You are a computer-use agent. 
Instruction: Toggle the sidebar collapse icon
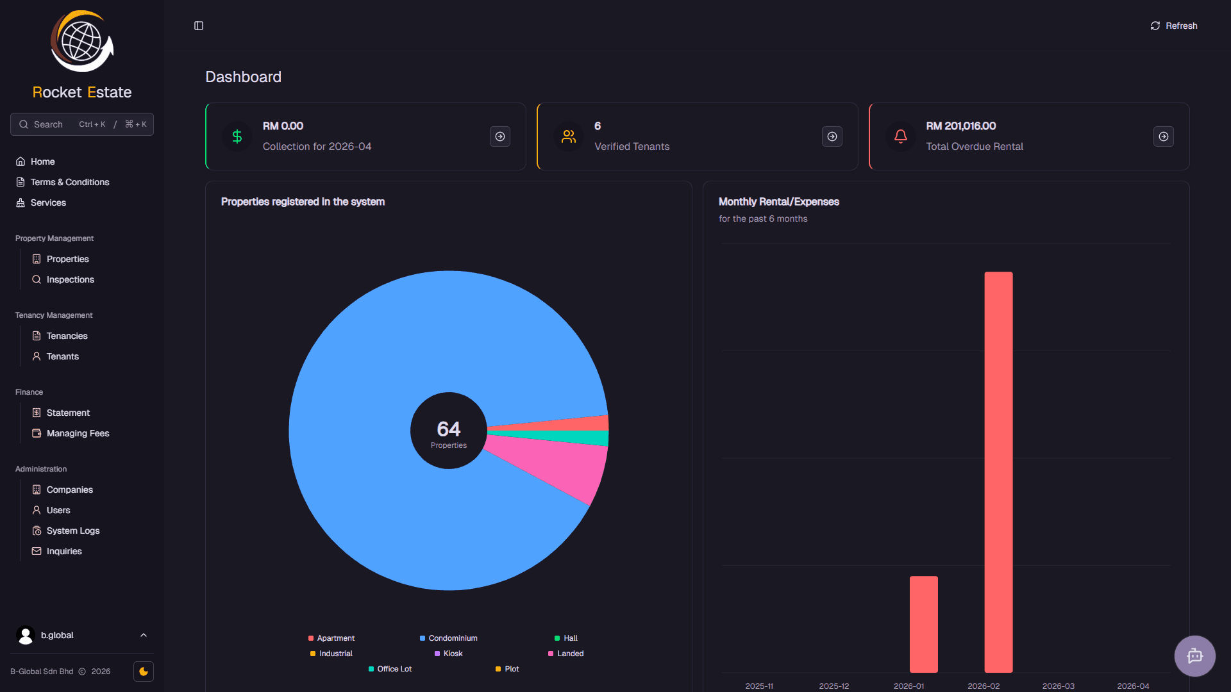pyautogui.click(x=199, y=26)
